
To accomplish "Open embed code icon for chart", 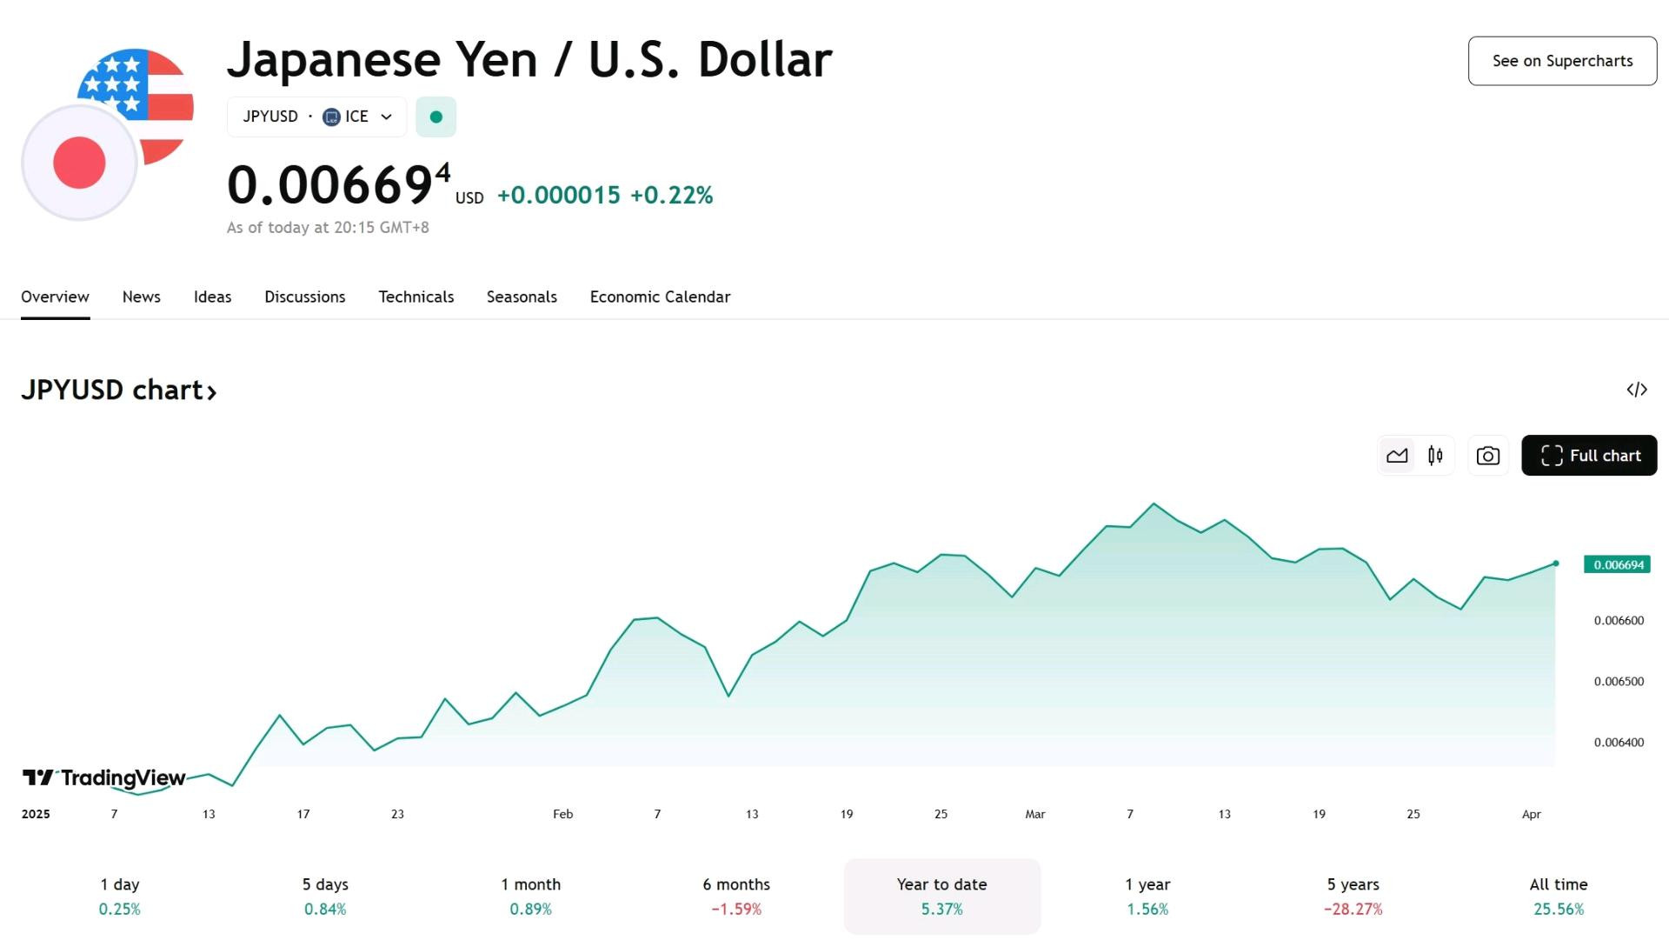I will tap(1637, 390).
